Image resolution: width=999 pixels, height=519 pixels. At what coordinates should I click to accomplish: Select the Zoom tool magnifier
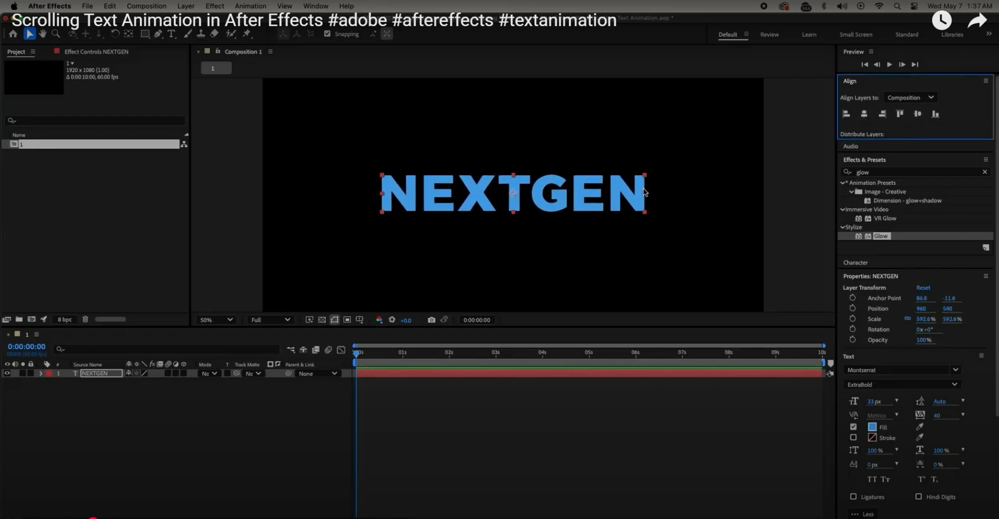pyautogui.click(x=56, y=34)
